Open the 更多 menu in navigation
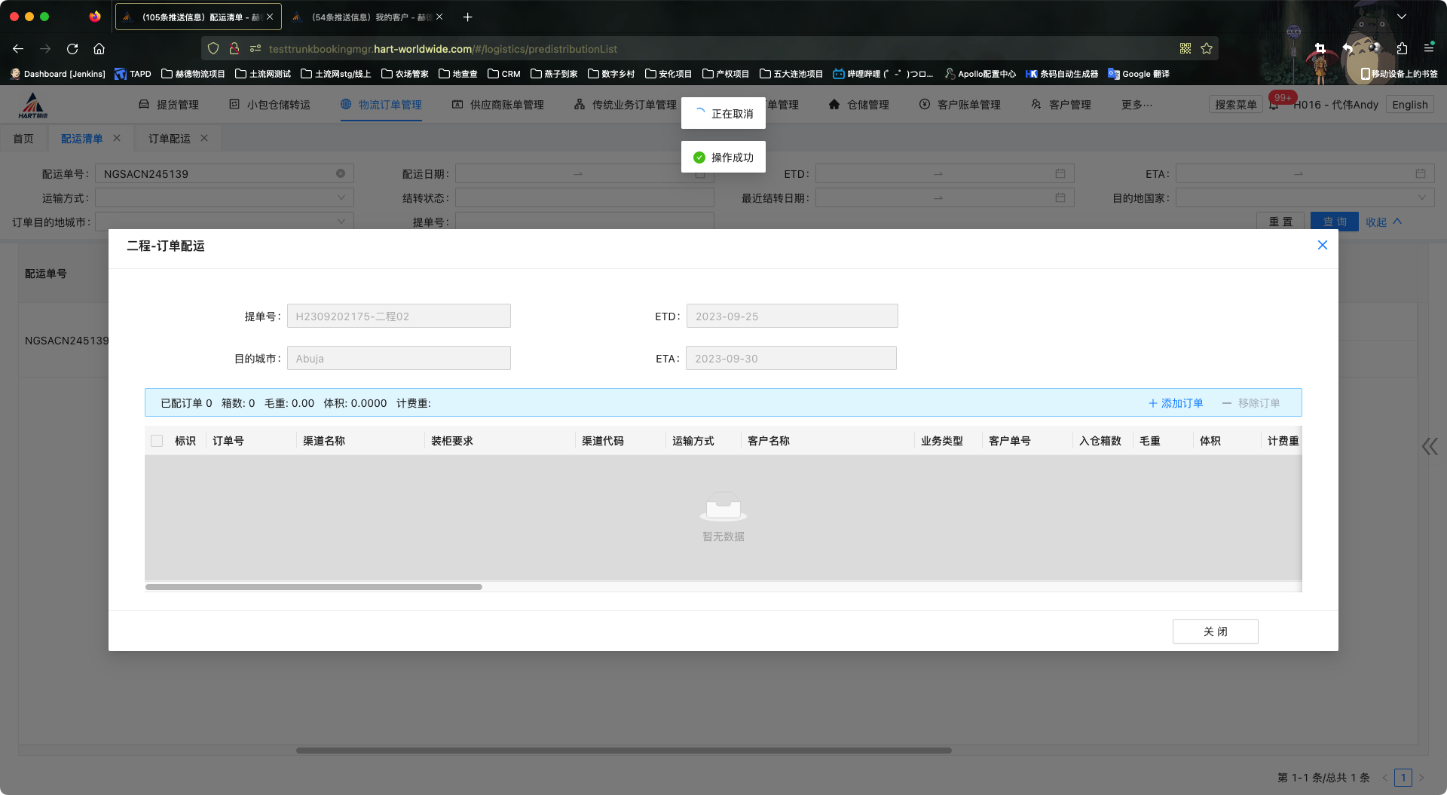 [x=1136, y=105]
